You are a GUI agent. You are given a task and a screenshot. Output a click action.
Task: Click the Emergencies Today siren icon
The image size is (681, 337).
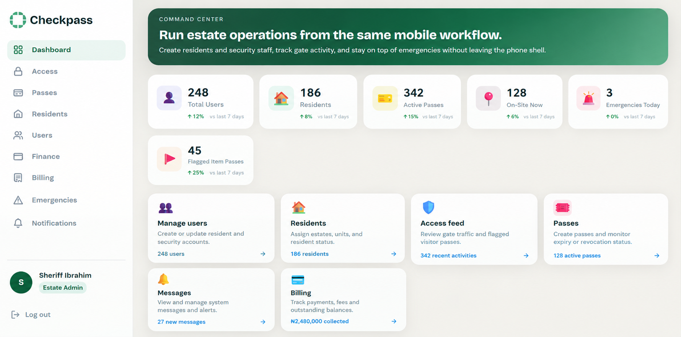click(x=588, y=98)
